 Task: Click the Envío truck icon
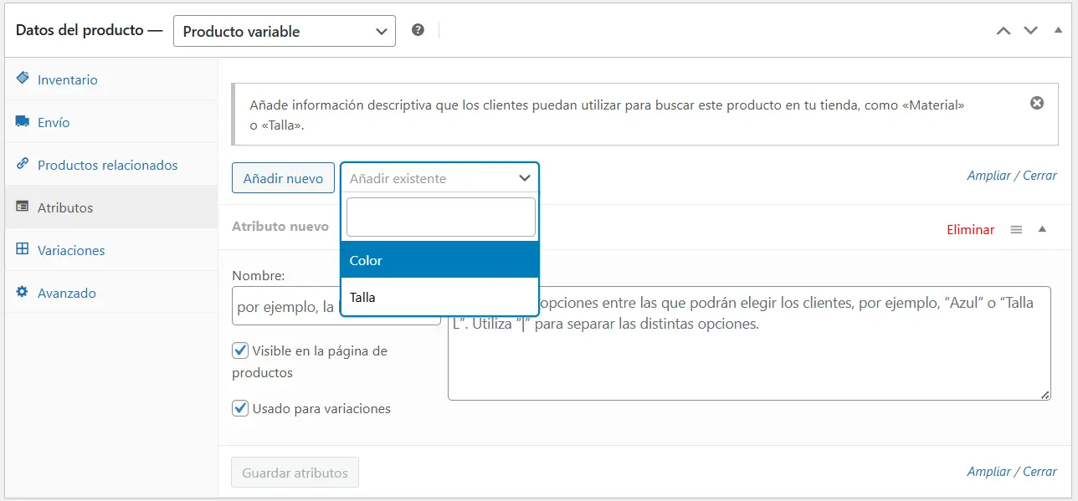23,122
